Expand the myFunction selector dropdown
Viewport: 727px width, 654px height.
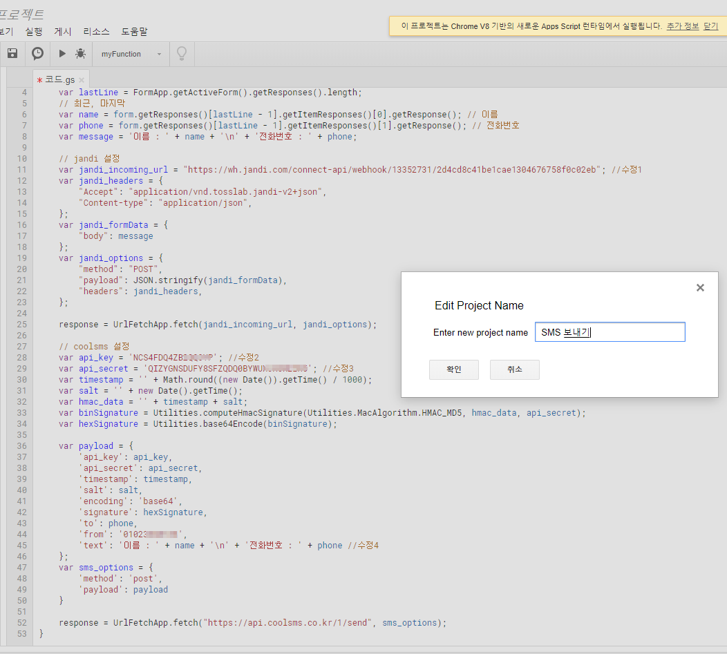point(159,54)
